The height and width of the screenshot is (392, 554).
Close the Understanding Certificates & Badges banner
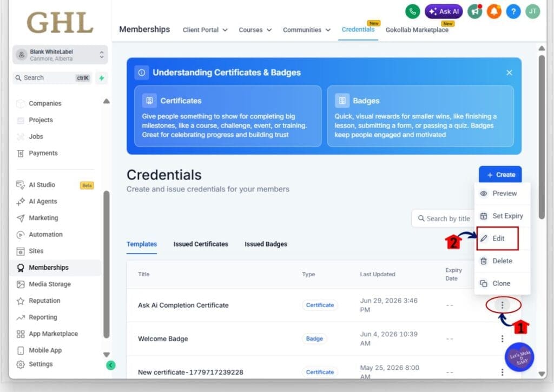coord(509,72)
